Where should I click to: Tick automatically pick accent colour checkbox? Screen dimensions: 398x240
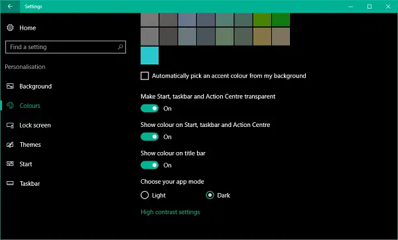click(x=145, y=76)
